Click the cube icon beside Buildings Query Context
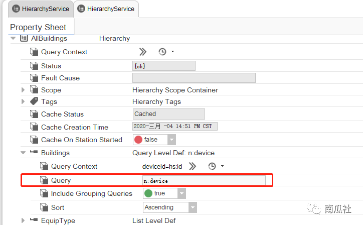The width and height of the screenshot is (363, 225). (x=44, y=166)
